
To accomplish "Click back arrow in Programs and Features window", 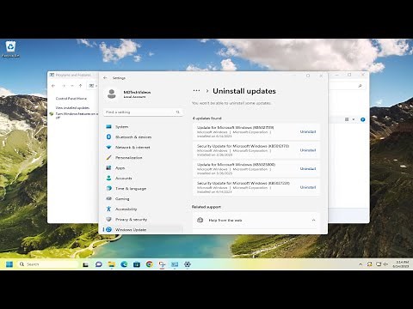I will 53,86.
